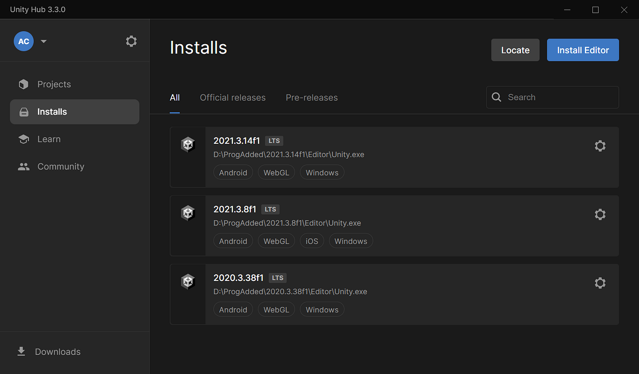Open settings for the 2021.3.14f1 install
Image resolution: width=639 pixels, height=374 pixels.
point(600,146)
